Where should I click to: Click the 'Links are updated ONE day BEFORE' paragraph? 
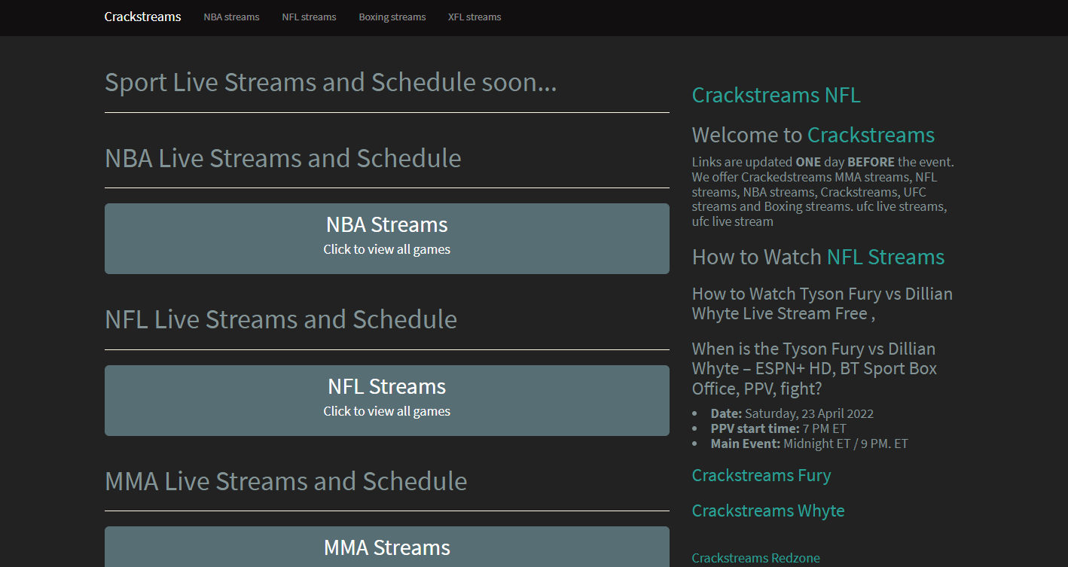click(x=823, y=191)
